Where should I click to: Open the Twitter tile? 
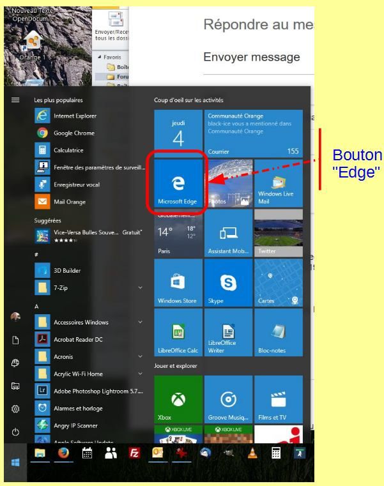pos(278,233)
